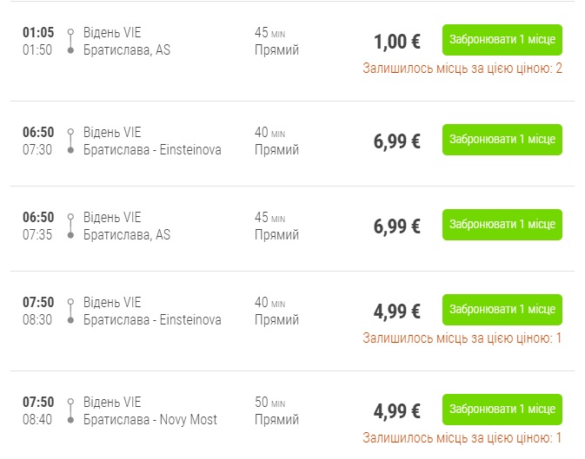Click the route line icon for 01:05 trip
585x459 pixels.
pyautogui.click(x=70, y=42)
